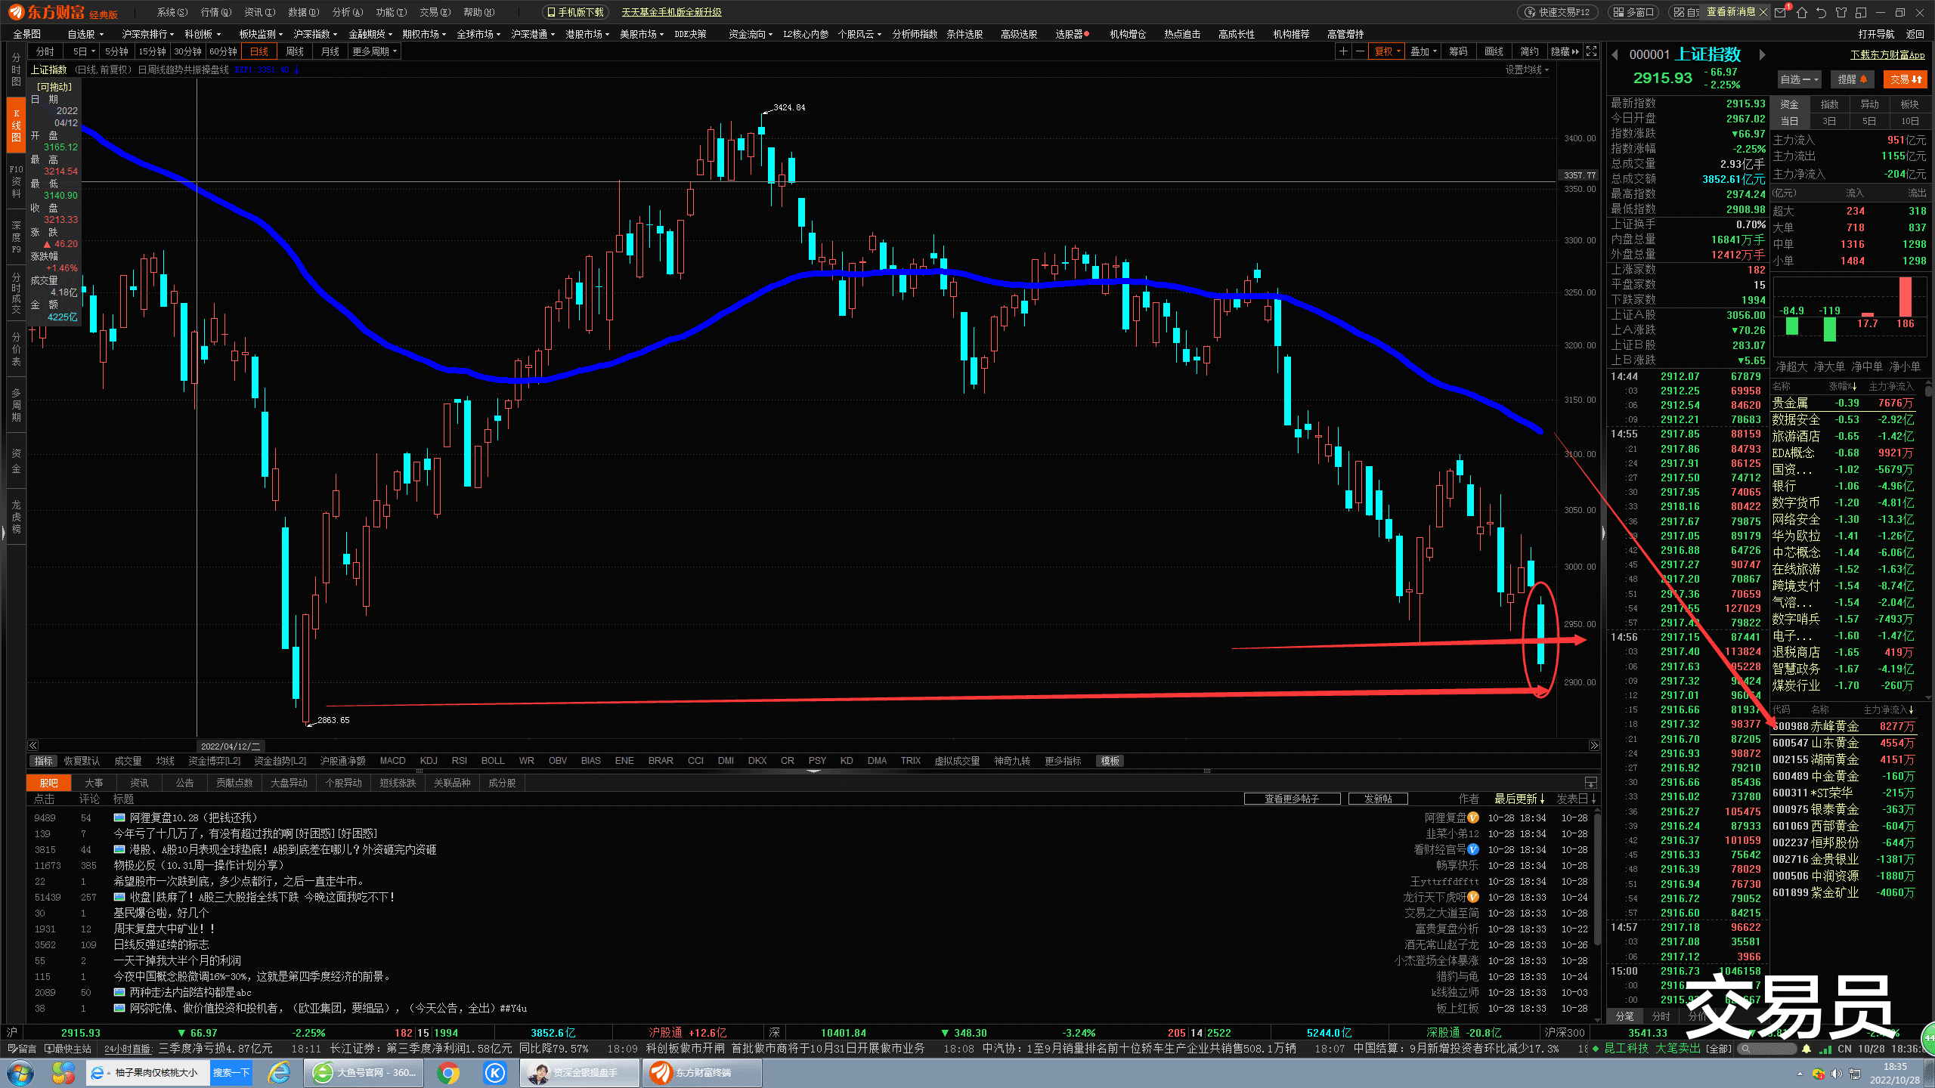1935x1088 pixels.
Task: Click the 打开导航 button
Action: coord(1876,34)
